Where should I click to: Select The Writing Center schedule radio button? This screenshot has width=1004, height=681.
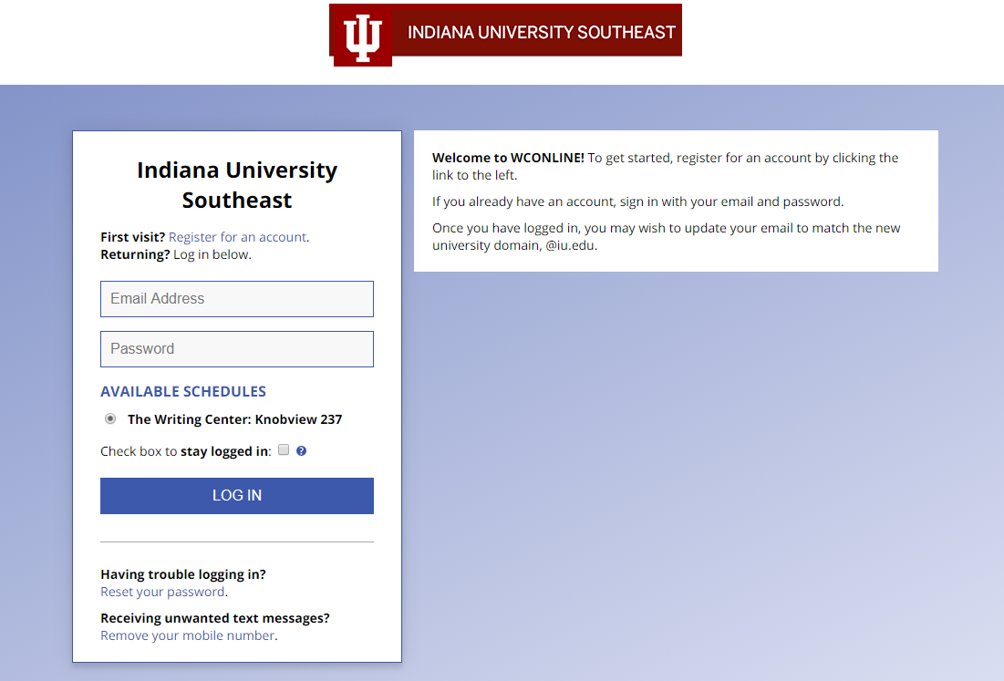click(x=110, y=419)
